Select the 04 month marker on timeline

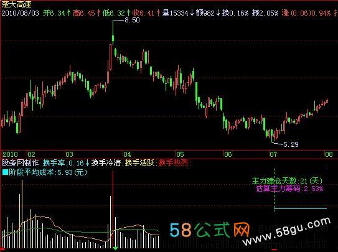click(x=127, y=154)
